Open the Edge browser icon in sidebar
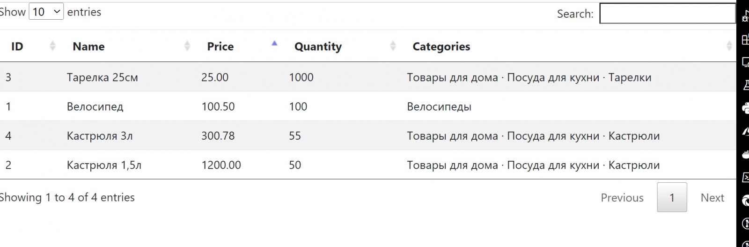Image resolution: width=749 pixels, height=247 pixels. click(x=746, y=201)
